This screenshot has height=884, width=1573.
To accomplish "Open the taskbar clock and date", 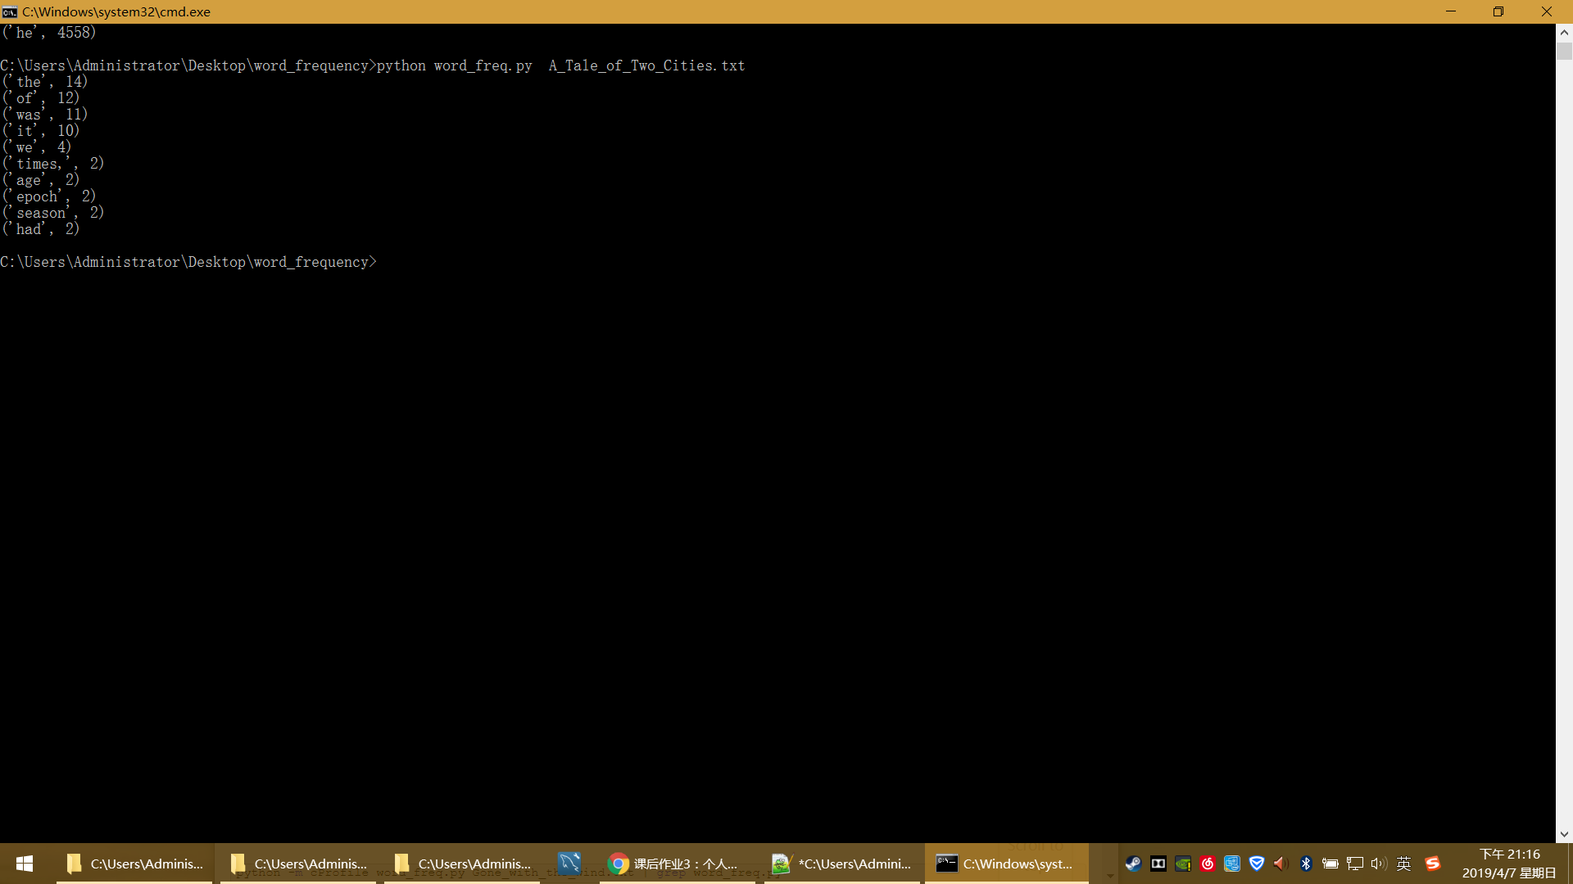I will [1508, 864].
